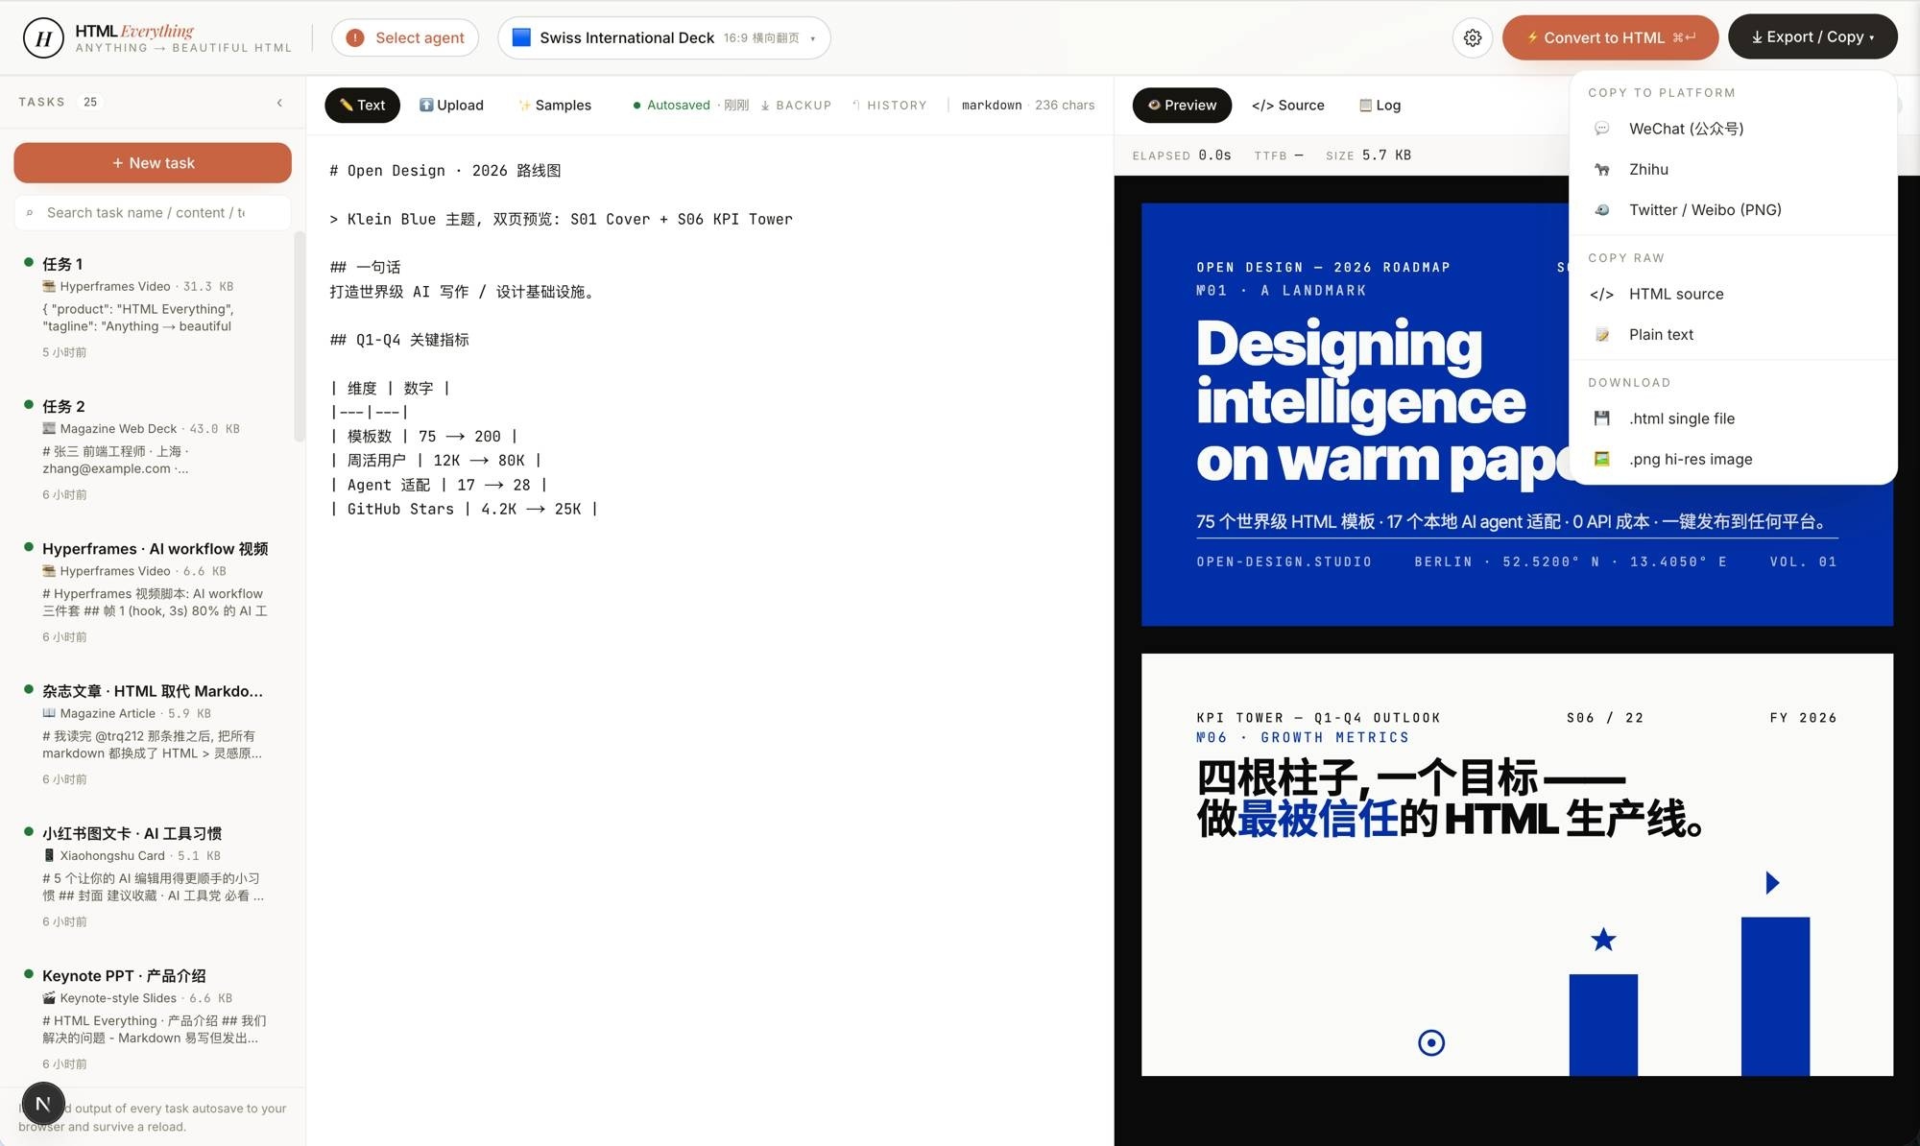Click the red warning icon in Select agent
This screenshot has width=1920, height=1146.
tap(355, 37)
